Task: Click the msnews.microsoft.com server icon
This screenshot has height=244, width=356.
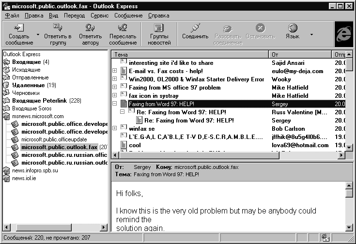Action: (x=7, y=117)
